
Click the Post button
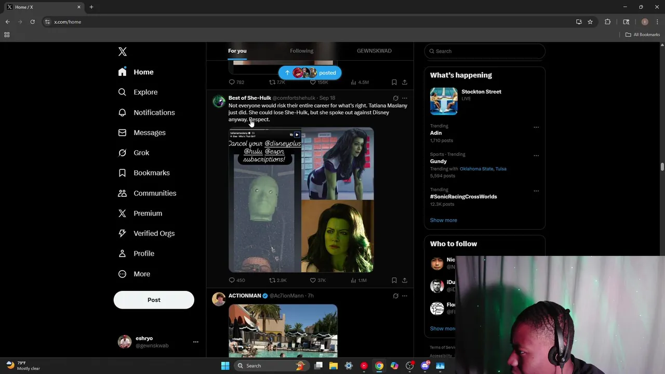[x=154, y=300]
